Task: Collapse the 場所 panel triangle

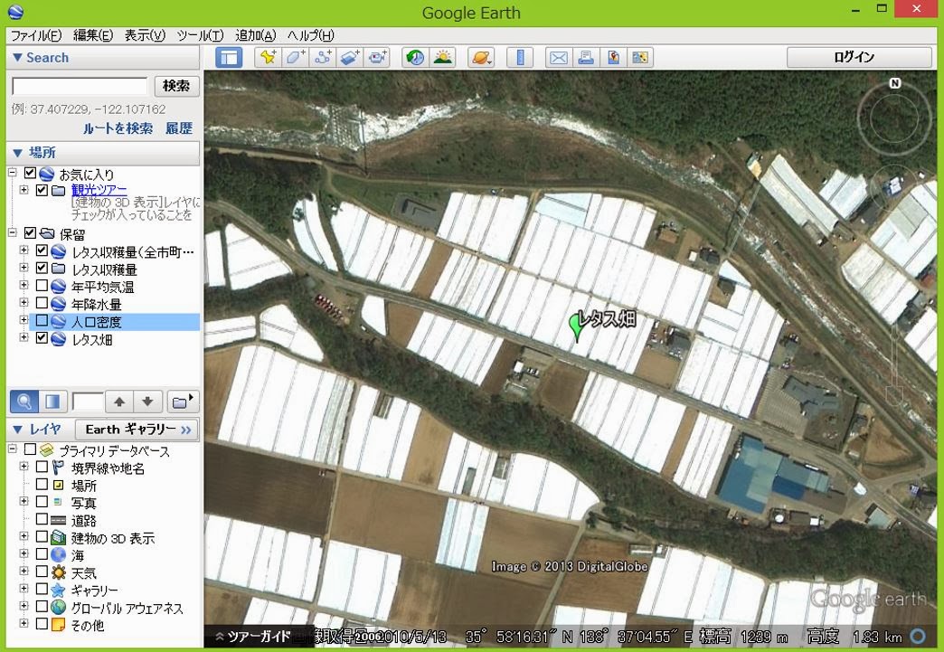Action: click(x=17, y=153)
